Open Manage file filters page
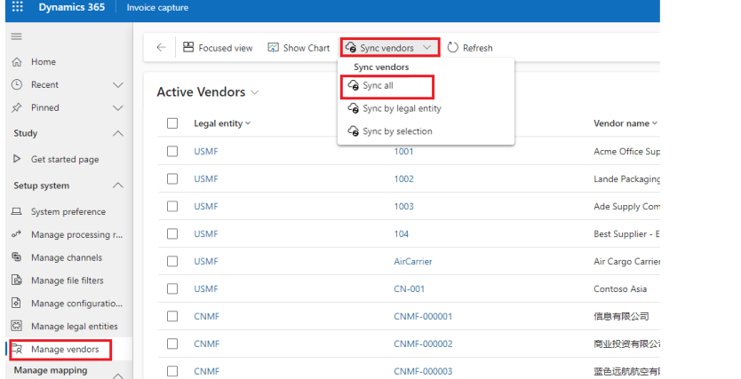 (67, 280)
